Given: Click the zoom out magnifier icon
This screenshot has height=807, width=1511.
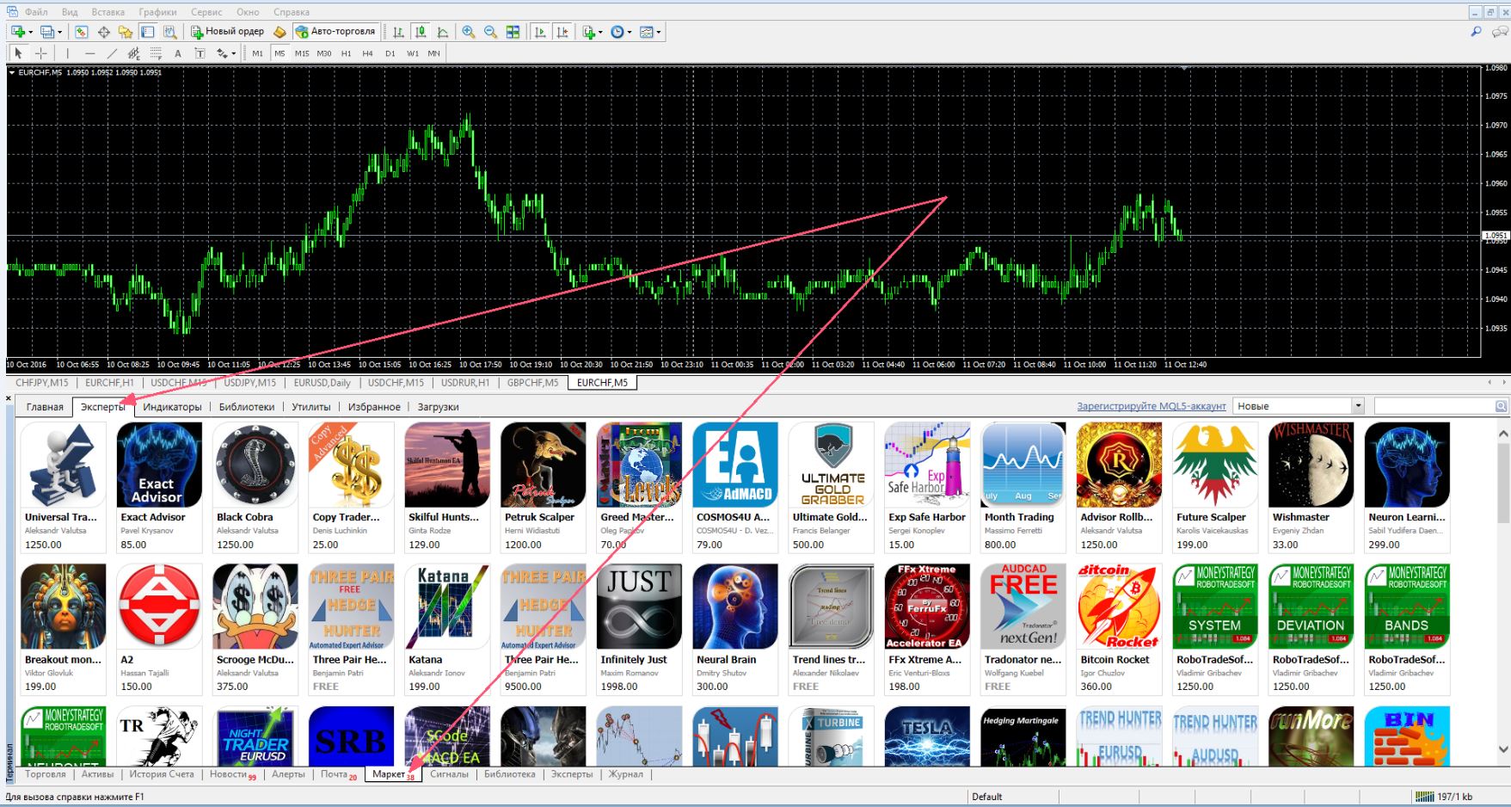Looking at the screenshot, I should pyautogui.click(x=490, y=32).
